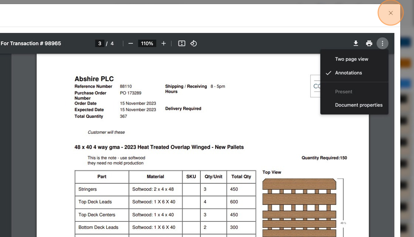Click the Total Qty column header
The image size is (414, 237).
pos(241,177)
